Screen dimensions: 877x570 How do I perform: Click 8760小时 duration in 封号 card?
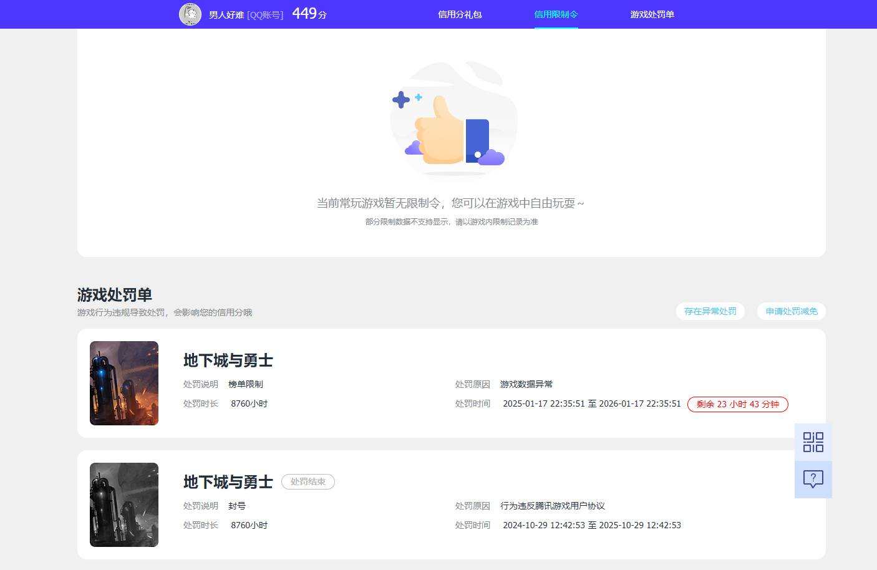[250, 525]
